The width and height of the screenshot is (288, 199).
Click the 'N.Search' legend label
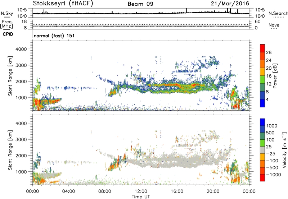click(x=278, y=13)
